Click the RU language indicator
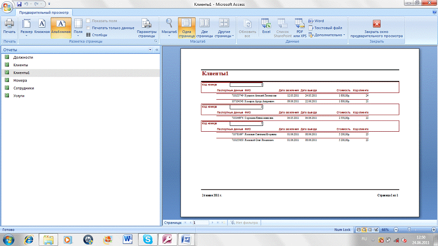The image size is (438, 246). [x=364, y=239]
